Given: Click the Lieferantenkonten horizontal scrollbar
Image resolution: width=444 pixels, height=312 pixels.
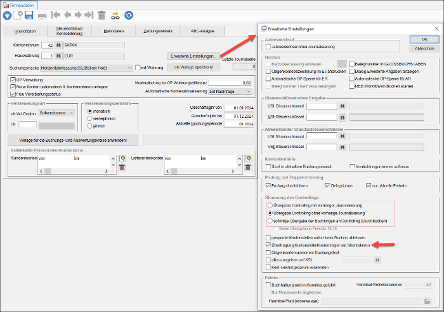Looking at the screenshot, I should (x=200, y=171).
